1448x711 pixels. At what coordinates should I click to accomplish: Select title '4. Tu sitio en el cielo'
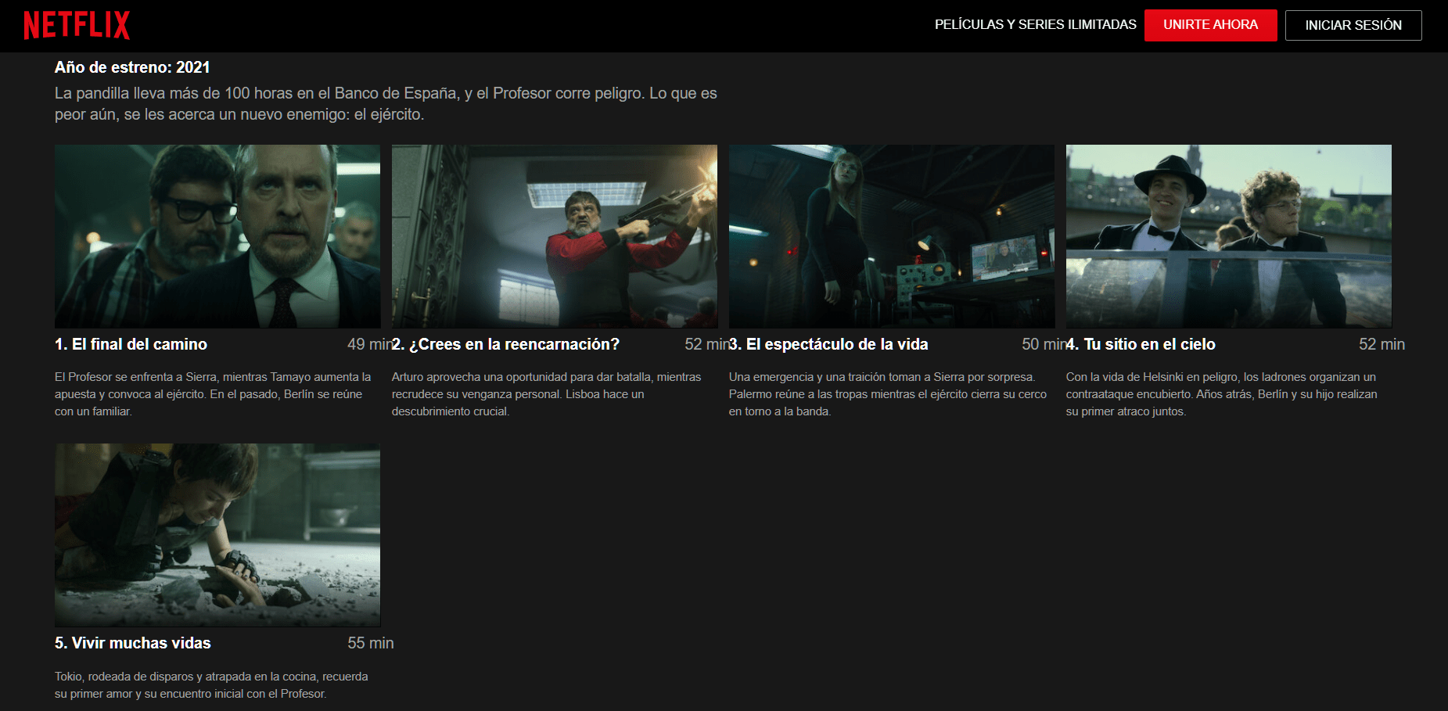pos(1141,344)
